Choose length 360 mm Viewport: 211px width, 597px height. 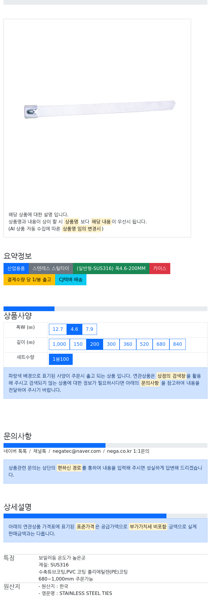(128, 344)
